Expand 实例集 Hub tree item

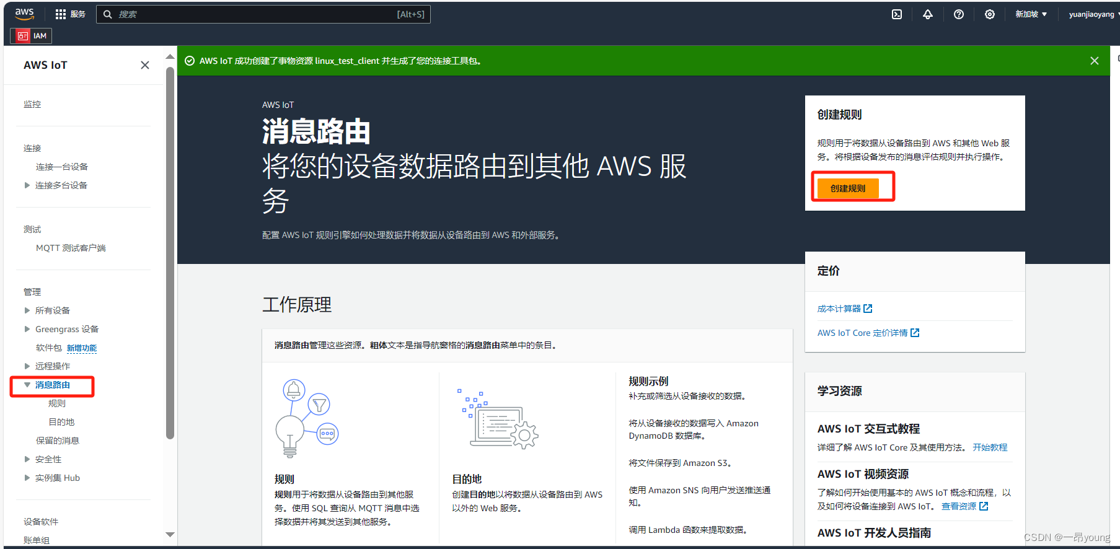[x=27, y=478]
